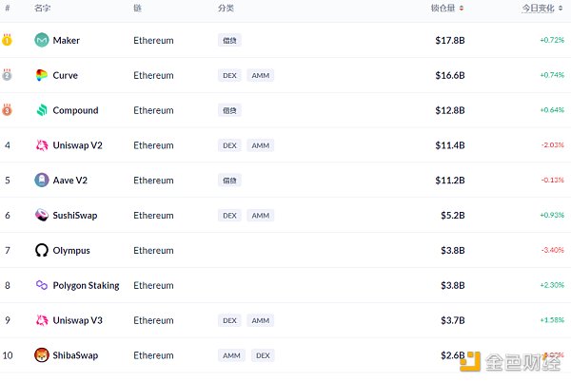
Task: Filter by DEX tag in Curve row
Action: point(229,75)
